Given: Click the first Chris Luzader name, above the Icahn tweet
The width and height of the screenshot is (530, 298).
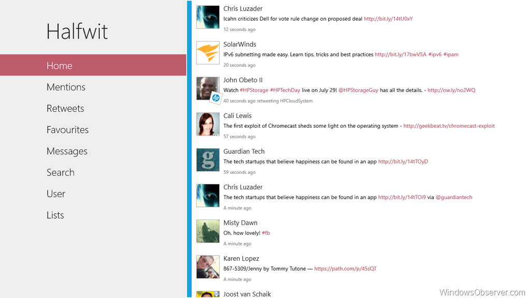Looking at the screenshot, I should click(x=243, y=8).
